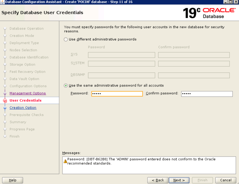Go to Management Options step
239x184 pixels.
point(27,93)
